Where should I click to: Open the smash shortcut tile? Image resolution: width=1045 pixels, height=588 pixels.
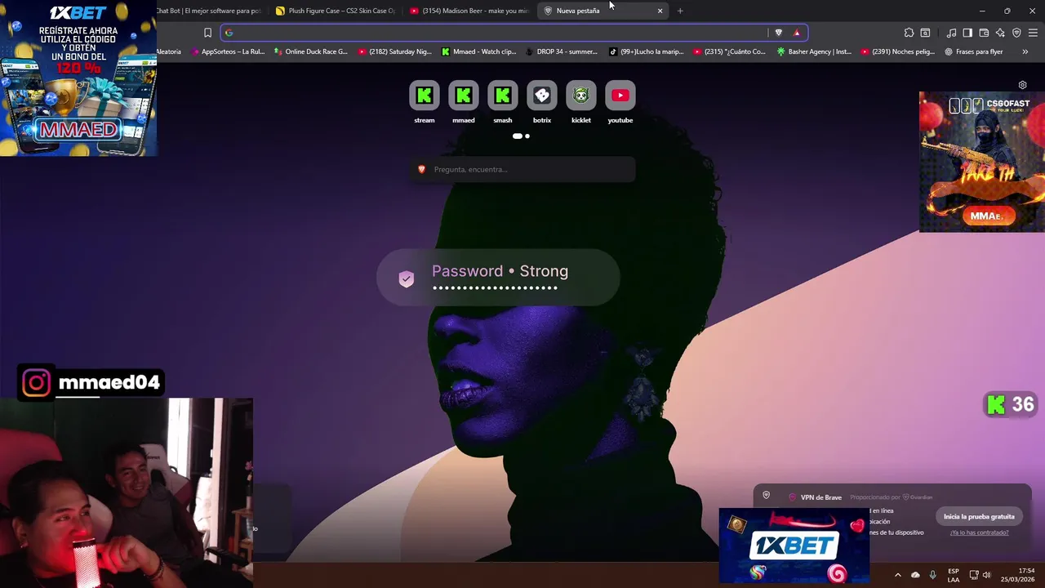tap(502, 96)
